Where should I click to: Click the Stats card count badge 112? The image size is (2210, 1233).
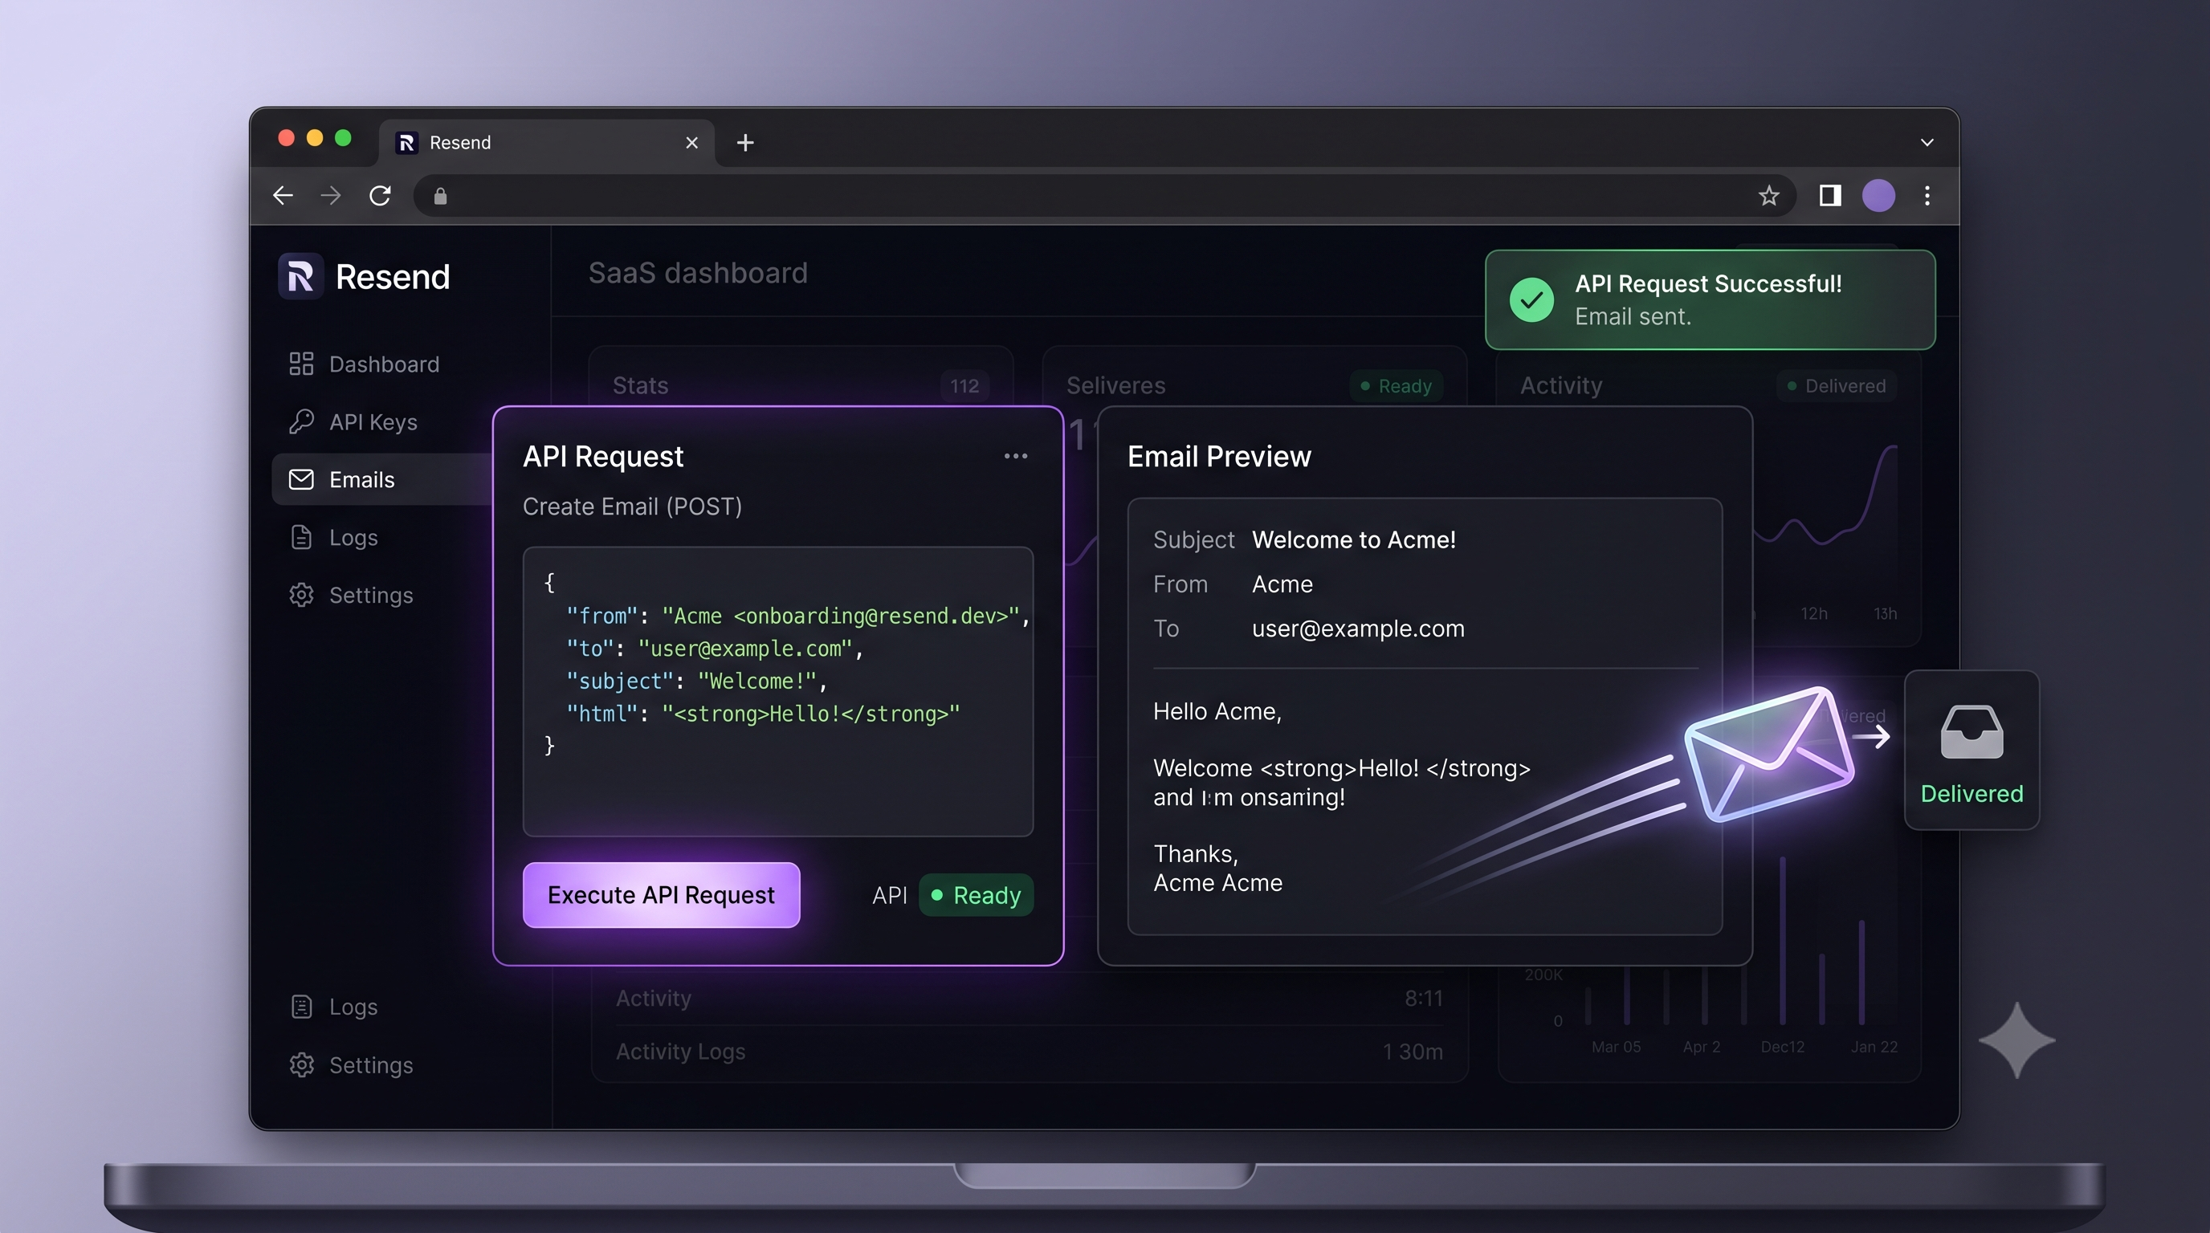tap(964, 386)
